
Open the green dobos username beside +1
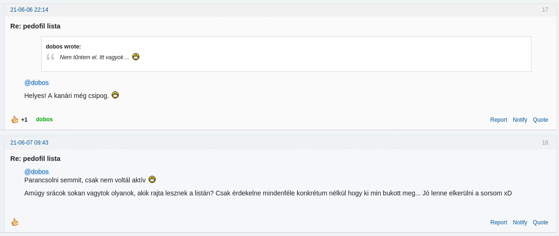(x=44, y=119)
